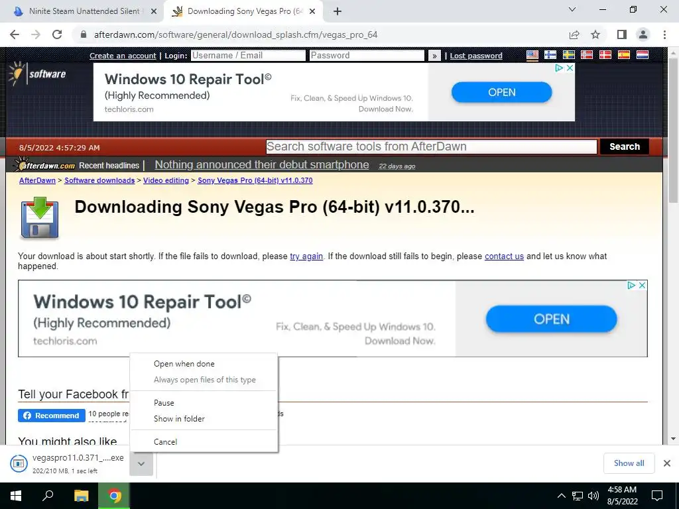679x509 pixels.
Task: Go to Video editing breadcrumb
Action: pos(166,180)
